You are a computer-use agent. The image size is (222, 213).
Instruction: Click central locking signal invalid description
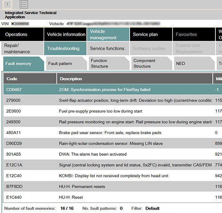(x=135, y=165)
